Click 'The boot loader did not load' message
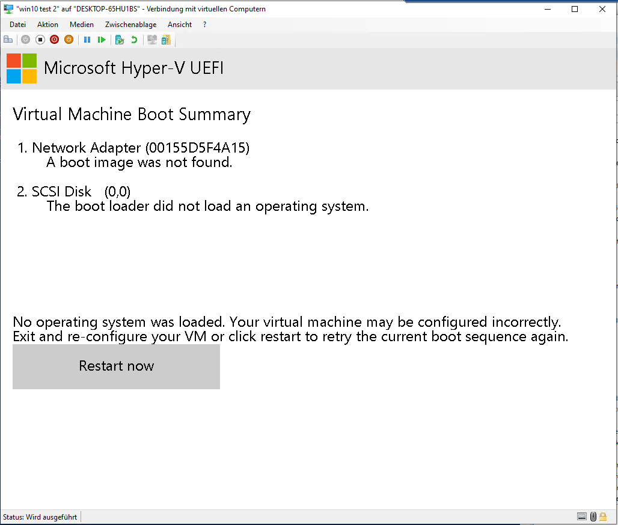Image resolution: width=618 pixels, height=525 pixels. click(208, 206)
